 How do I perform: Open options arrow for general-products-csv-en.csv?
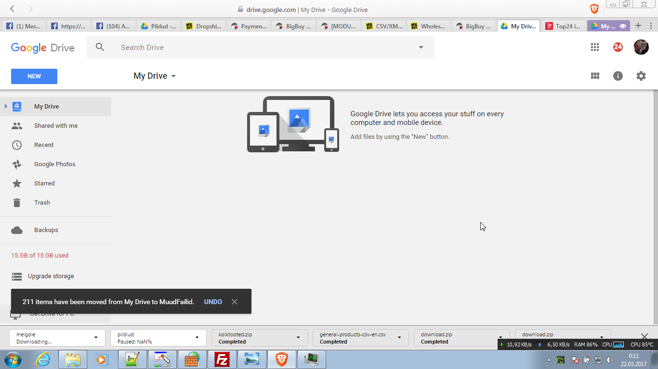point(399,337)
